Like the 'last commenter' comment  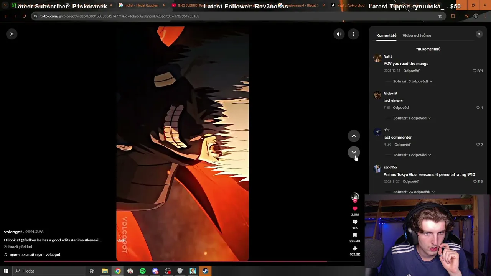coord(478,145)
